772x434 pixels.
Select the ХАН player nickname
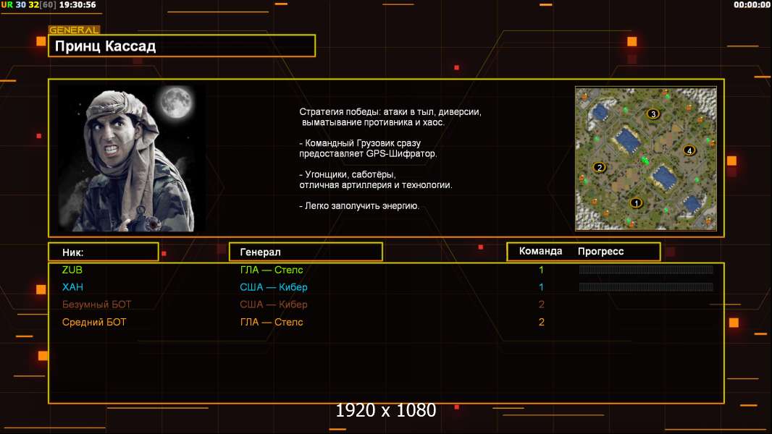[72, 287]
